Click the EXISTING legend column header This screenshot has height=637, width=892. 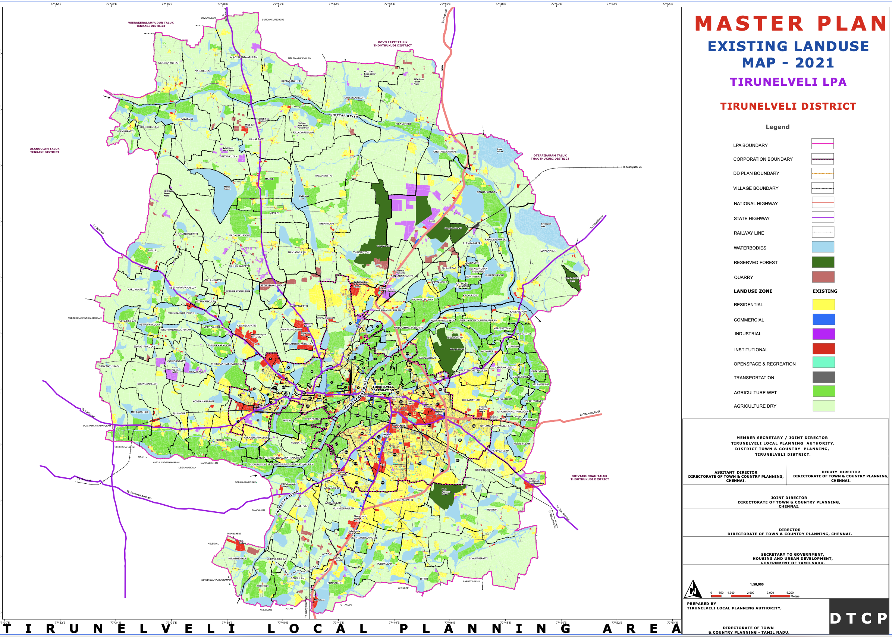point(825,291)
